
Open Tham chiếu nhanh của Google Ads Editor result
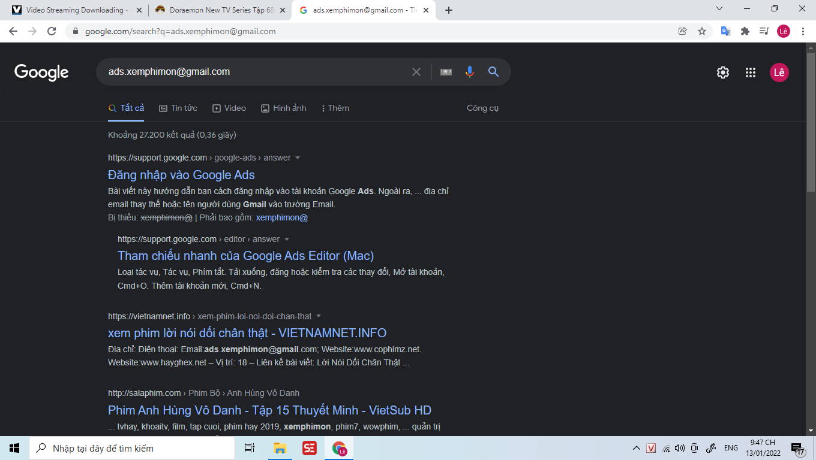246,256
